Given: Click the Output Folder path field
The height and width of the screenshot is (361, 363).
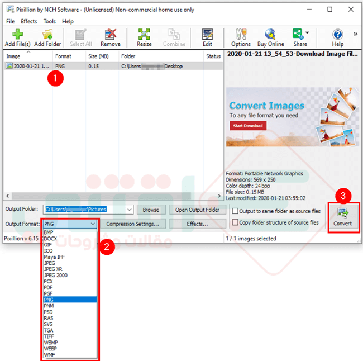Looking at the screenshot, I should [85, 210].
